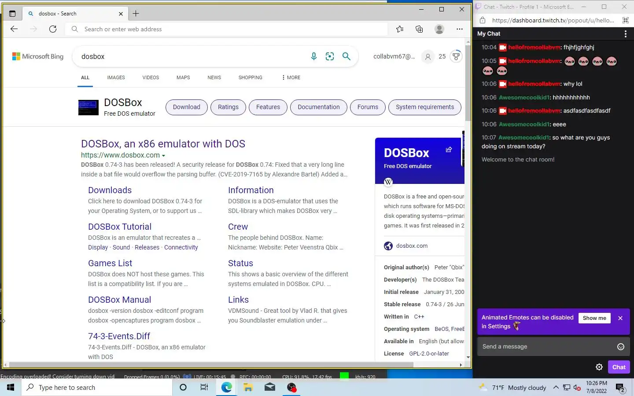
Task: Open Microsoft Edge from taskbar
Action: pyautogui.click(x=226, y=387)
